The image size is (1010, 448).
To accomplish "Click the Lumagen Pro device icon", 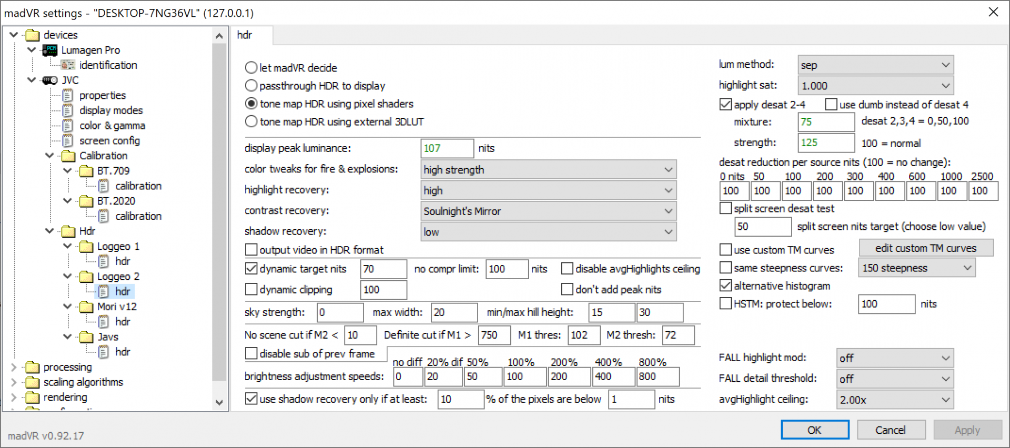I will coord(50,50).
